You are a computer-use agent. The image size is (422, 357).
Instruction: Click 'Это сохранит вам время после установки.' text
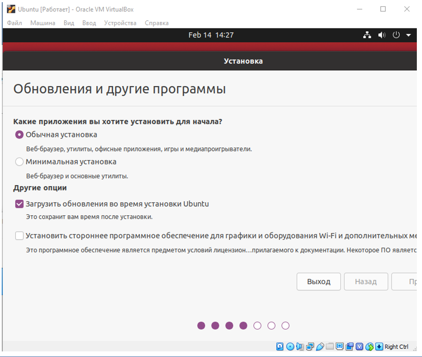pyautogui.click(x=89, y=217)
